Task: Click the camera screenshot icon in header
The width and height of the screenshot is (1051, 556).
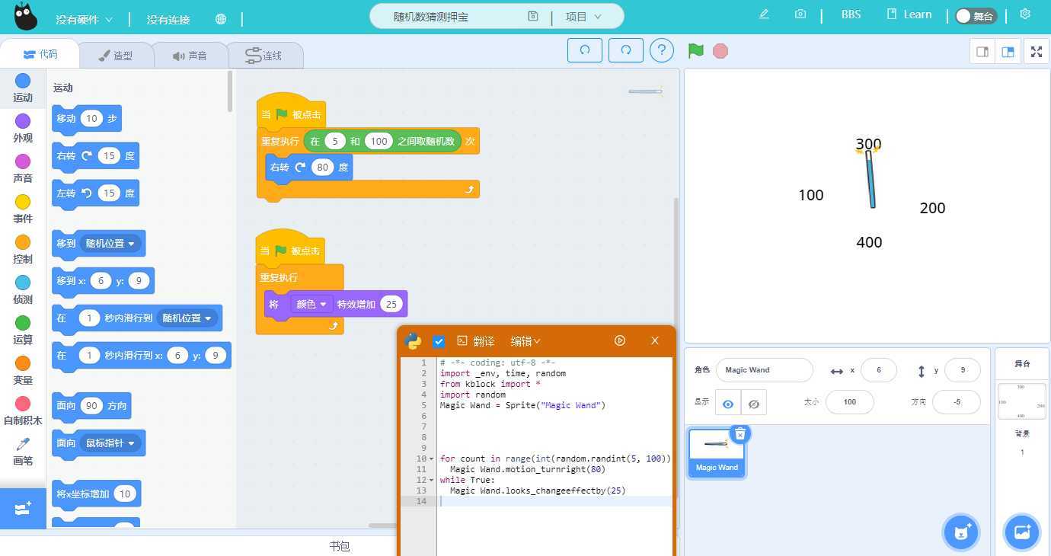Action: [x=800, y=14]
